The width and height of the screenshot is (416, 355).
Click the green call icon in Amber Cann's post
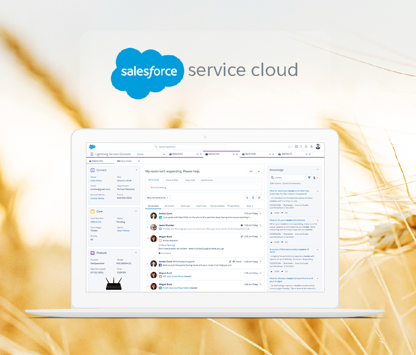tap(160, 217)
